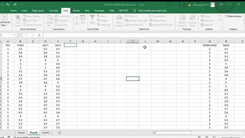Open the Formulas tab
245x138 pixels.
click(x=54, y=11)
